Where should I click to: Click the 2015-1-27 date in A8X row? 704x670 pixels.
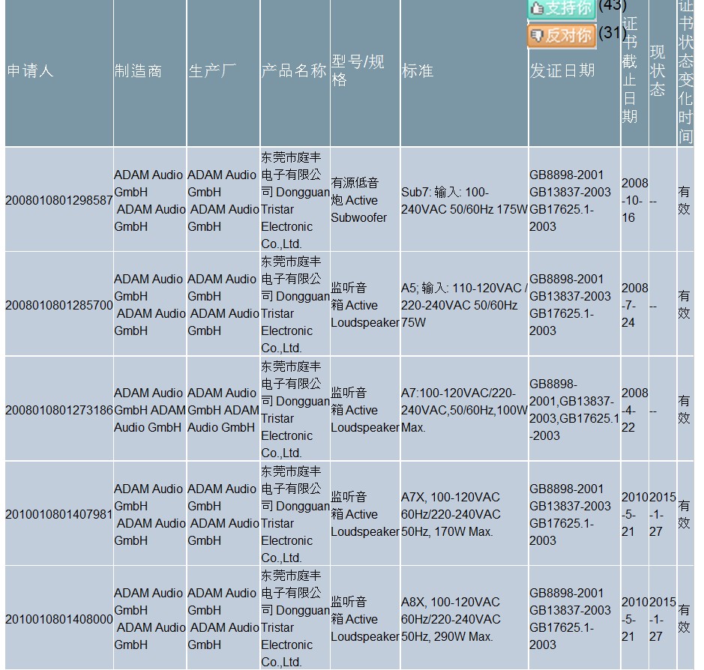pos(663,619)
